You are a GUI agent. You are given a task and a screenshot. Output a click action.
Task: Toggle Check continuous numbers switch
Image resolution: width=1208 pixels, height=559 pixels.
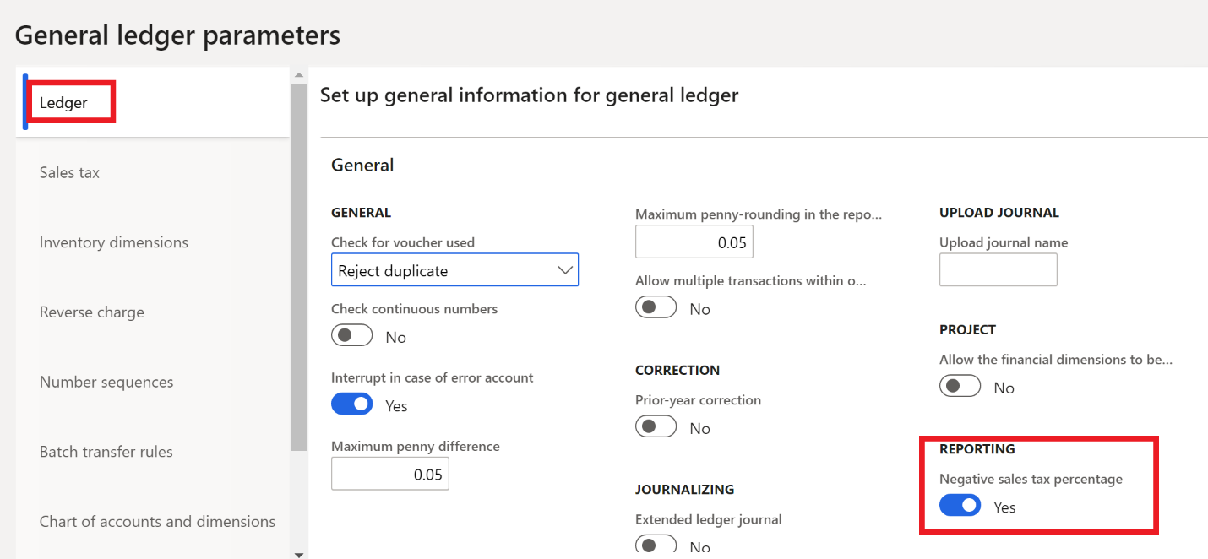point(352,336)
